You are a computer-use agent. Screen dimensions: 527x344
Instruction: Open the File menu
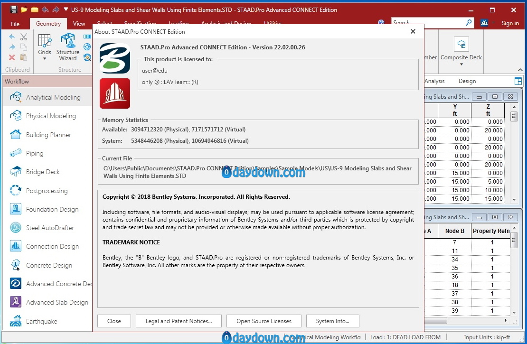[15, 24]
